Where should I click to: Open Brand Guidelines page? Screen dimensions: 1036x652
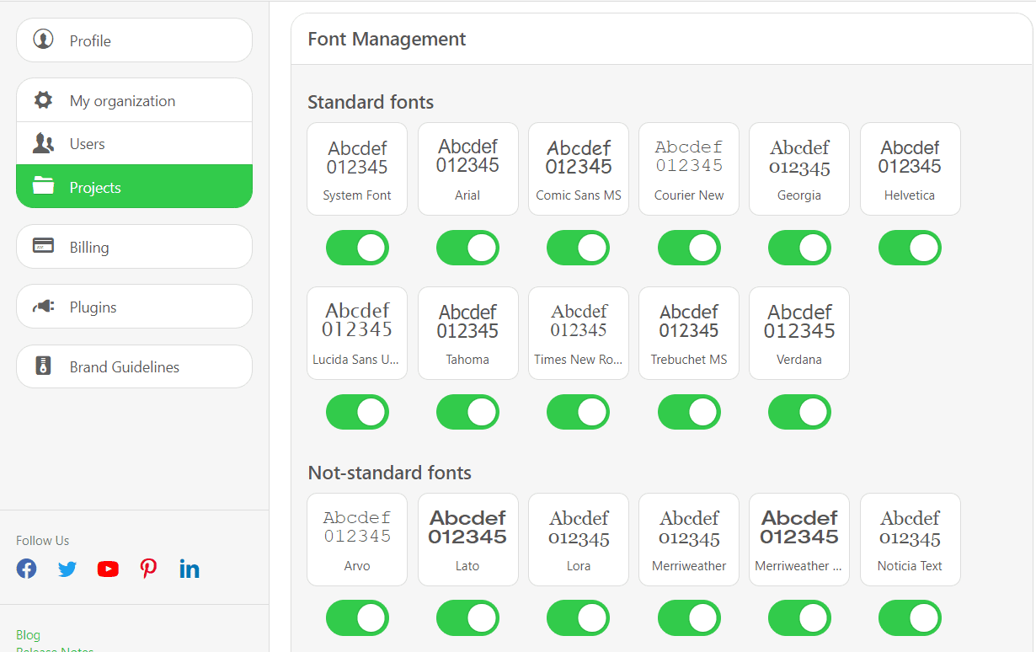134,366
